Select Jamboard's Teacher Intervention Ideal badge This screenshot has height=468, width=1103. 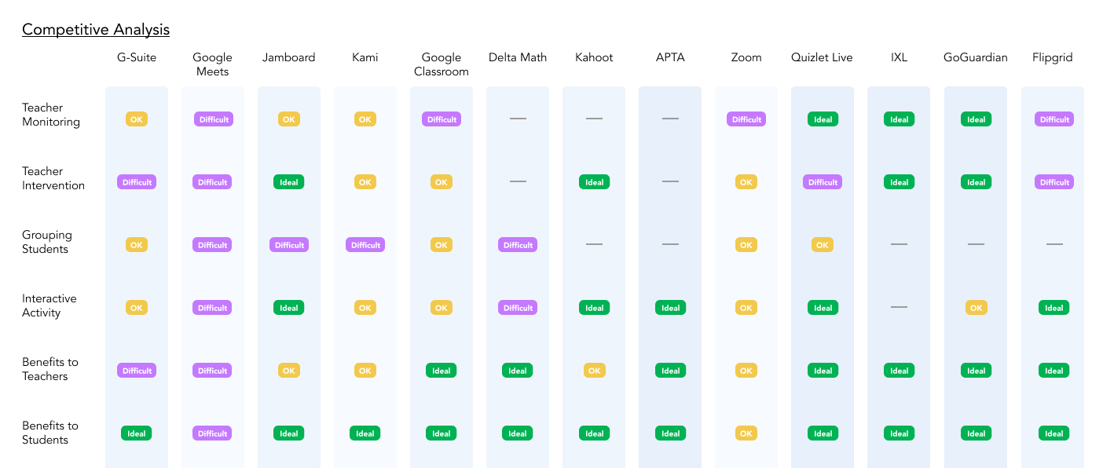(289, 182)
